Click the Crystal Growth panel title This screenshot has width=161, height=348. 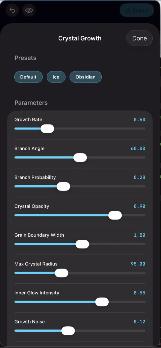tap(80, 38)
